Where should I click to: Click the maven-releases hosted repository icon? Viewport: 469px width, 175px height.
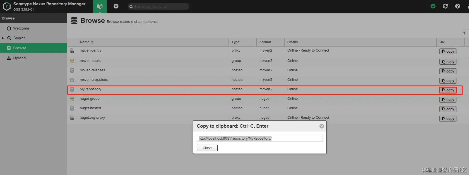[x=72, y=70]
